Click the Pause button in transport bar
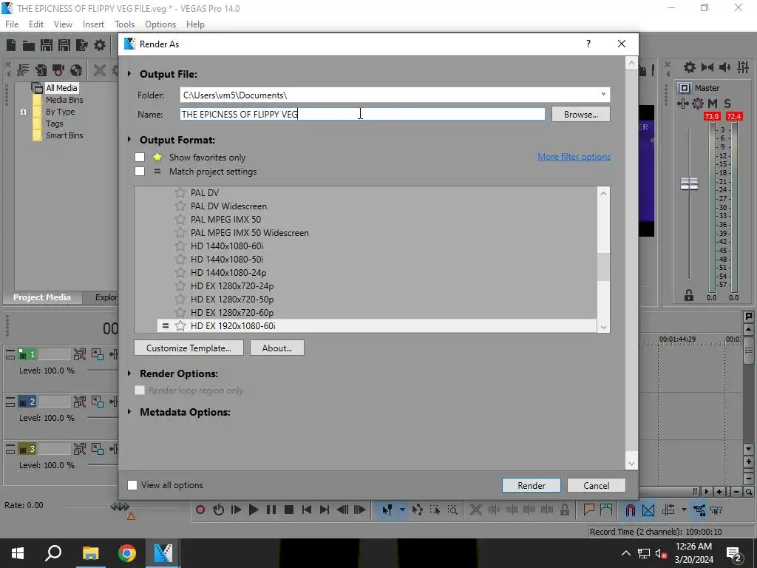This screenshot has width=757, height=568. pyautogui.click(x=271, y=510)
